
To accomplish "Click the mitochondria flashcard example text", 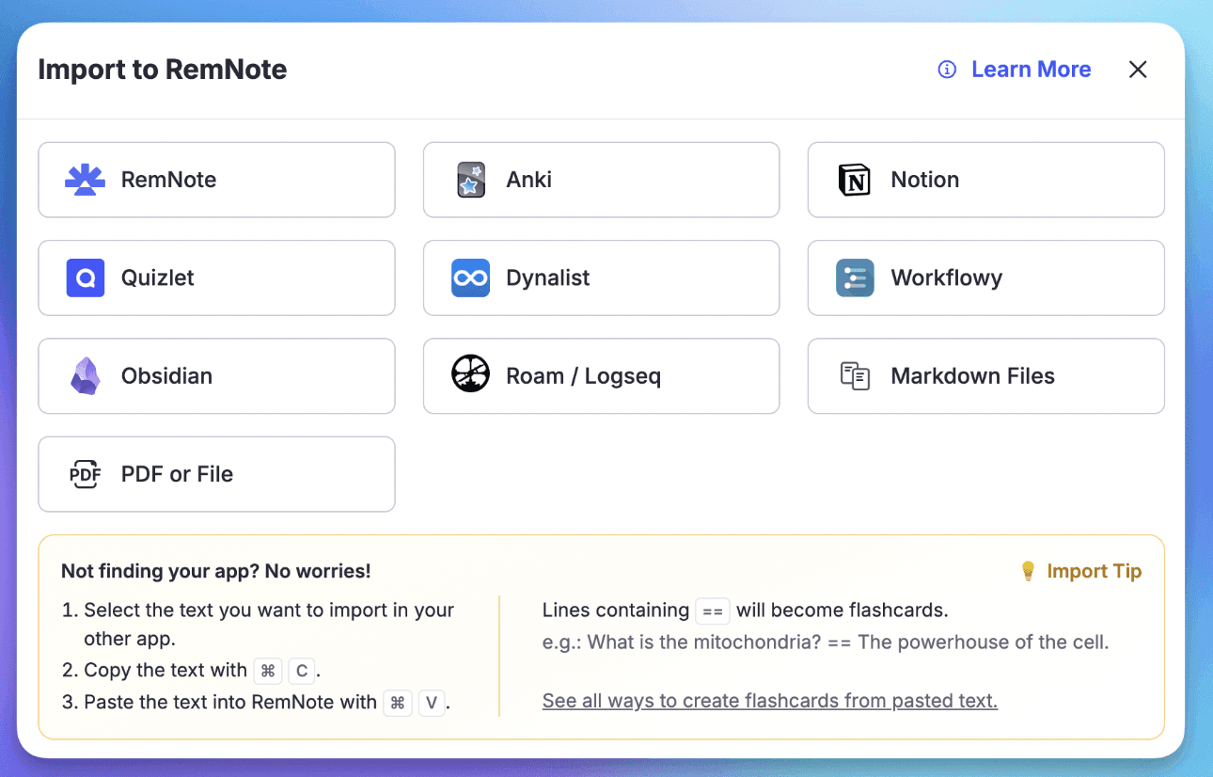I will point(826,643).
